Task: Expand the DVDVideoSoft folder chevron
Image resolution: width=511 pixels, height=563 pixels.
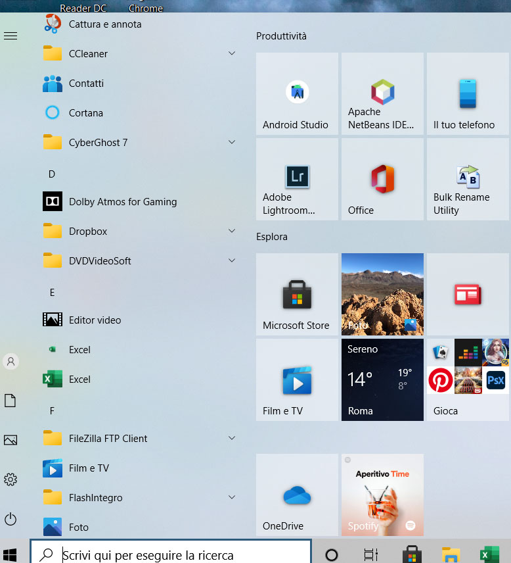Action: pyautogui.click(x=232, y=260)
